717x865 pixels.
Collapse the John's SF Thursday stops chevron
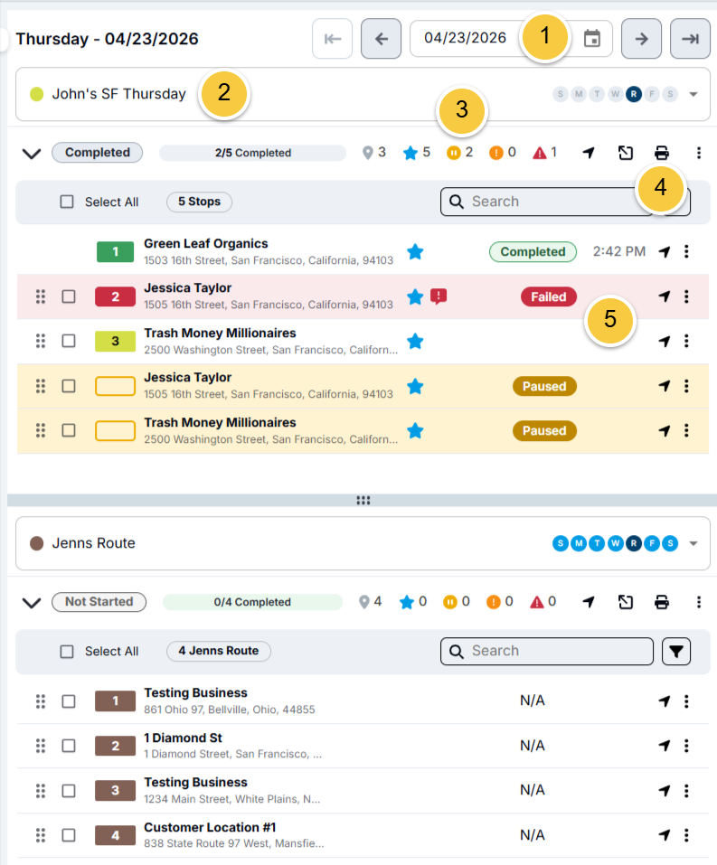click(32, 154)
